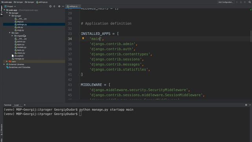The image size is (252, 142).
Task: Click the External Libraries label
Action: point(17,64)
